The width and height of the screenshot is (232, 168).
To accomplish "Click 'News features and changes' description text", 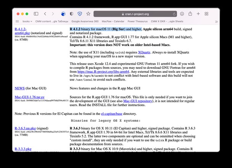I will [105, 88].
